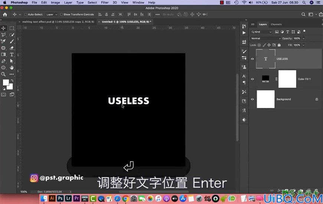
Task: Select the Horizontal Type tool
Action: (x=12, y=55)
